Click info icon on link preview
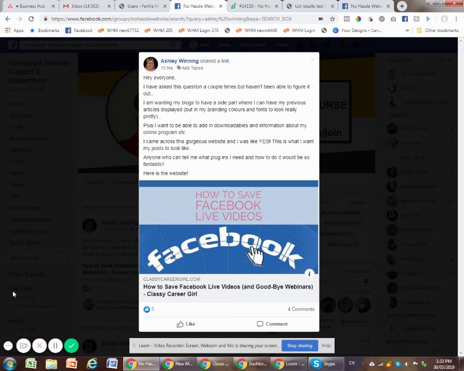This screenshot has width=464, height=371. point(309,274)
